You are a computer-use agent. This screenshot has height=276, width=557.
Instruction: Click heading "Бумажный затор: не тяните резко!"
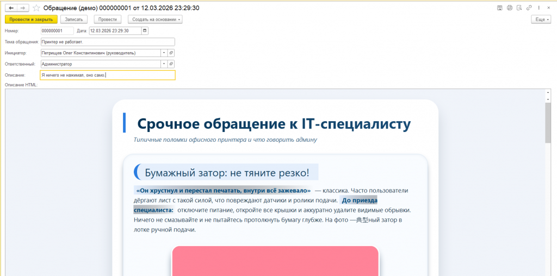click(x=227, y=173)
